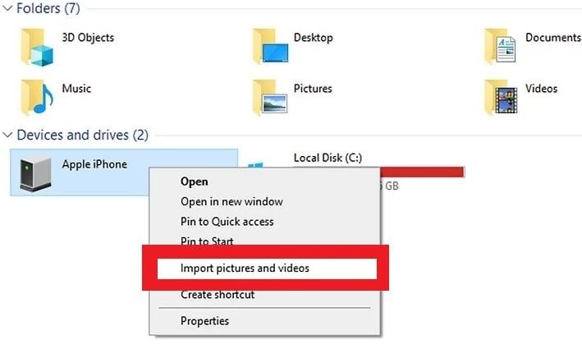Choose Pin to Quick access
Viewport: 582px width, 349px height.
tap(227, 222)
